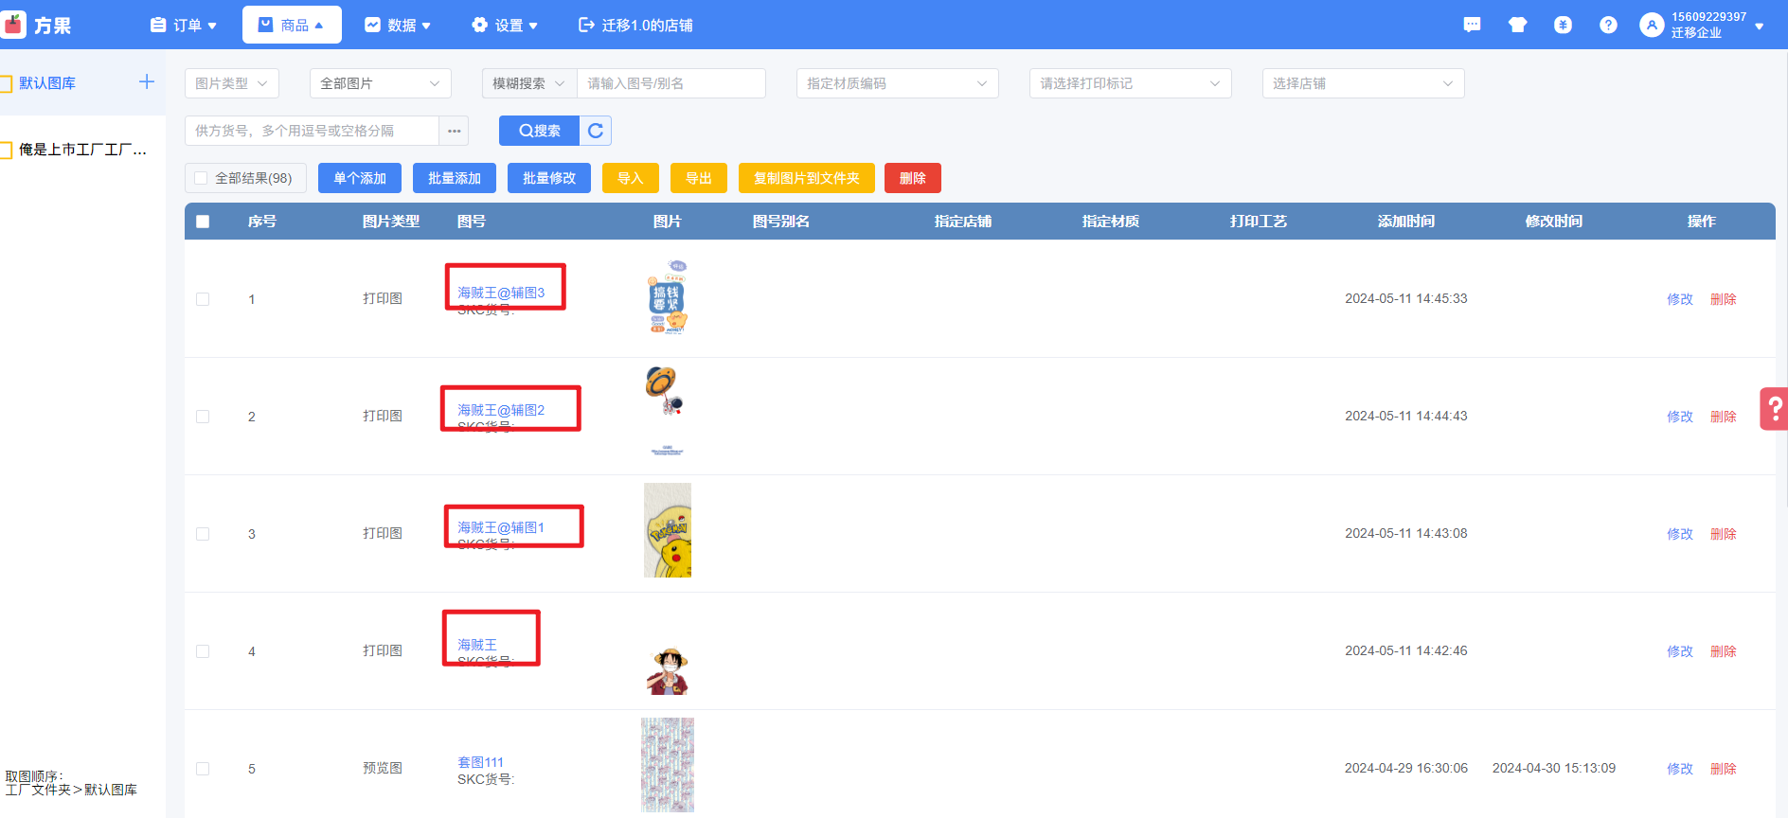Open the 数据 menu
The height and width of the screenshot is (818, 1788).
click(x=398, y=26)
